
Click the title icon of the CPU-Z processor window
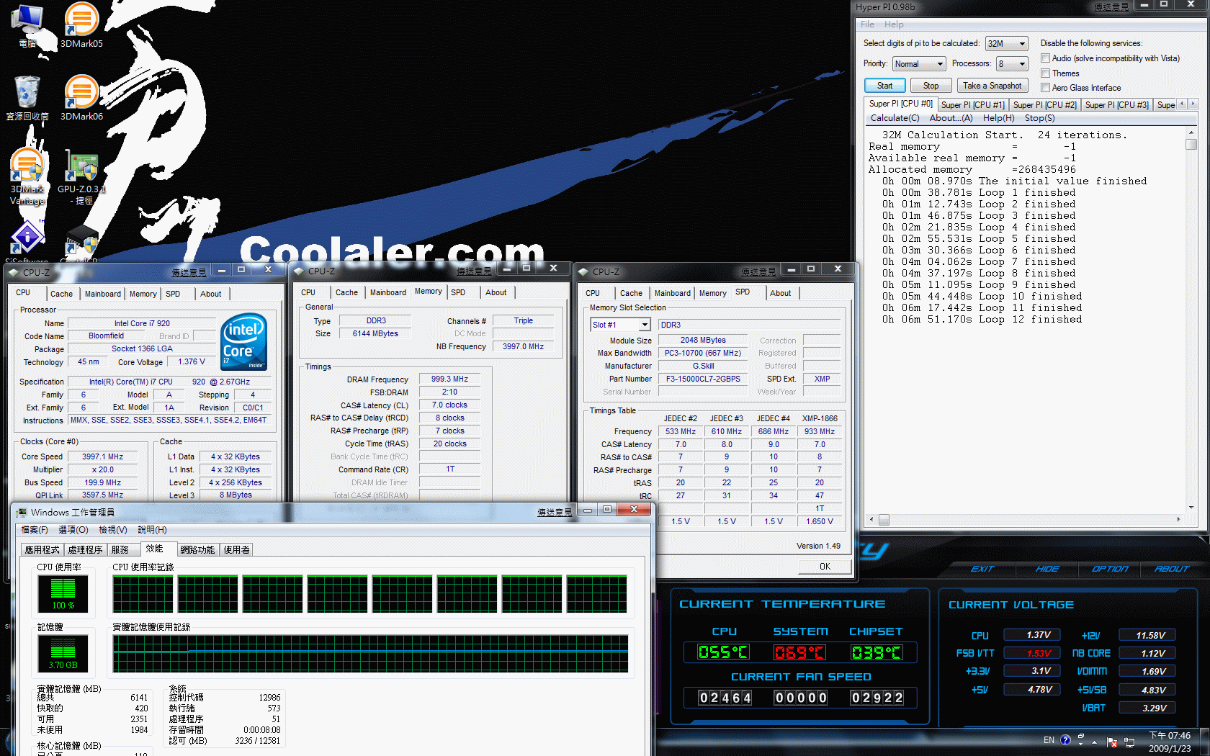13,272
